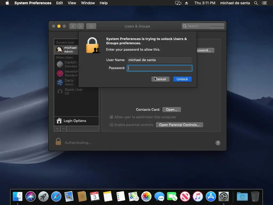
Task: Click the Thu 3:11 PM clock
Action: point(205,3)
